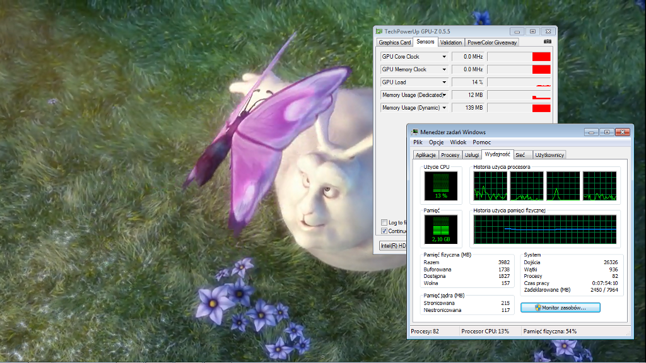Open the Widok menu
Image resolution: width=646 pixels, height=363 pixels.
[458, 142]
